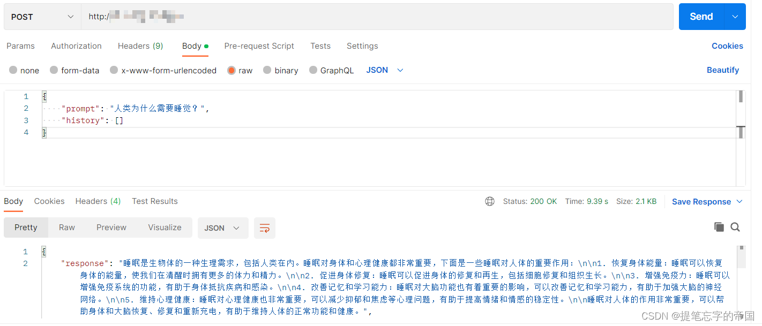The height and width of the screenshot is (326, 762).
Task: Click the Size: 2.1 KB text
Action: point(636,201)
